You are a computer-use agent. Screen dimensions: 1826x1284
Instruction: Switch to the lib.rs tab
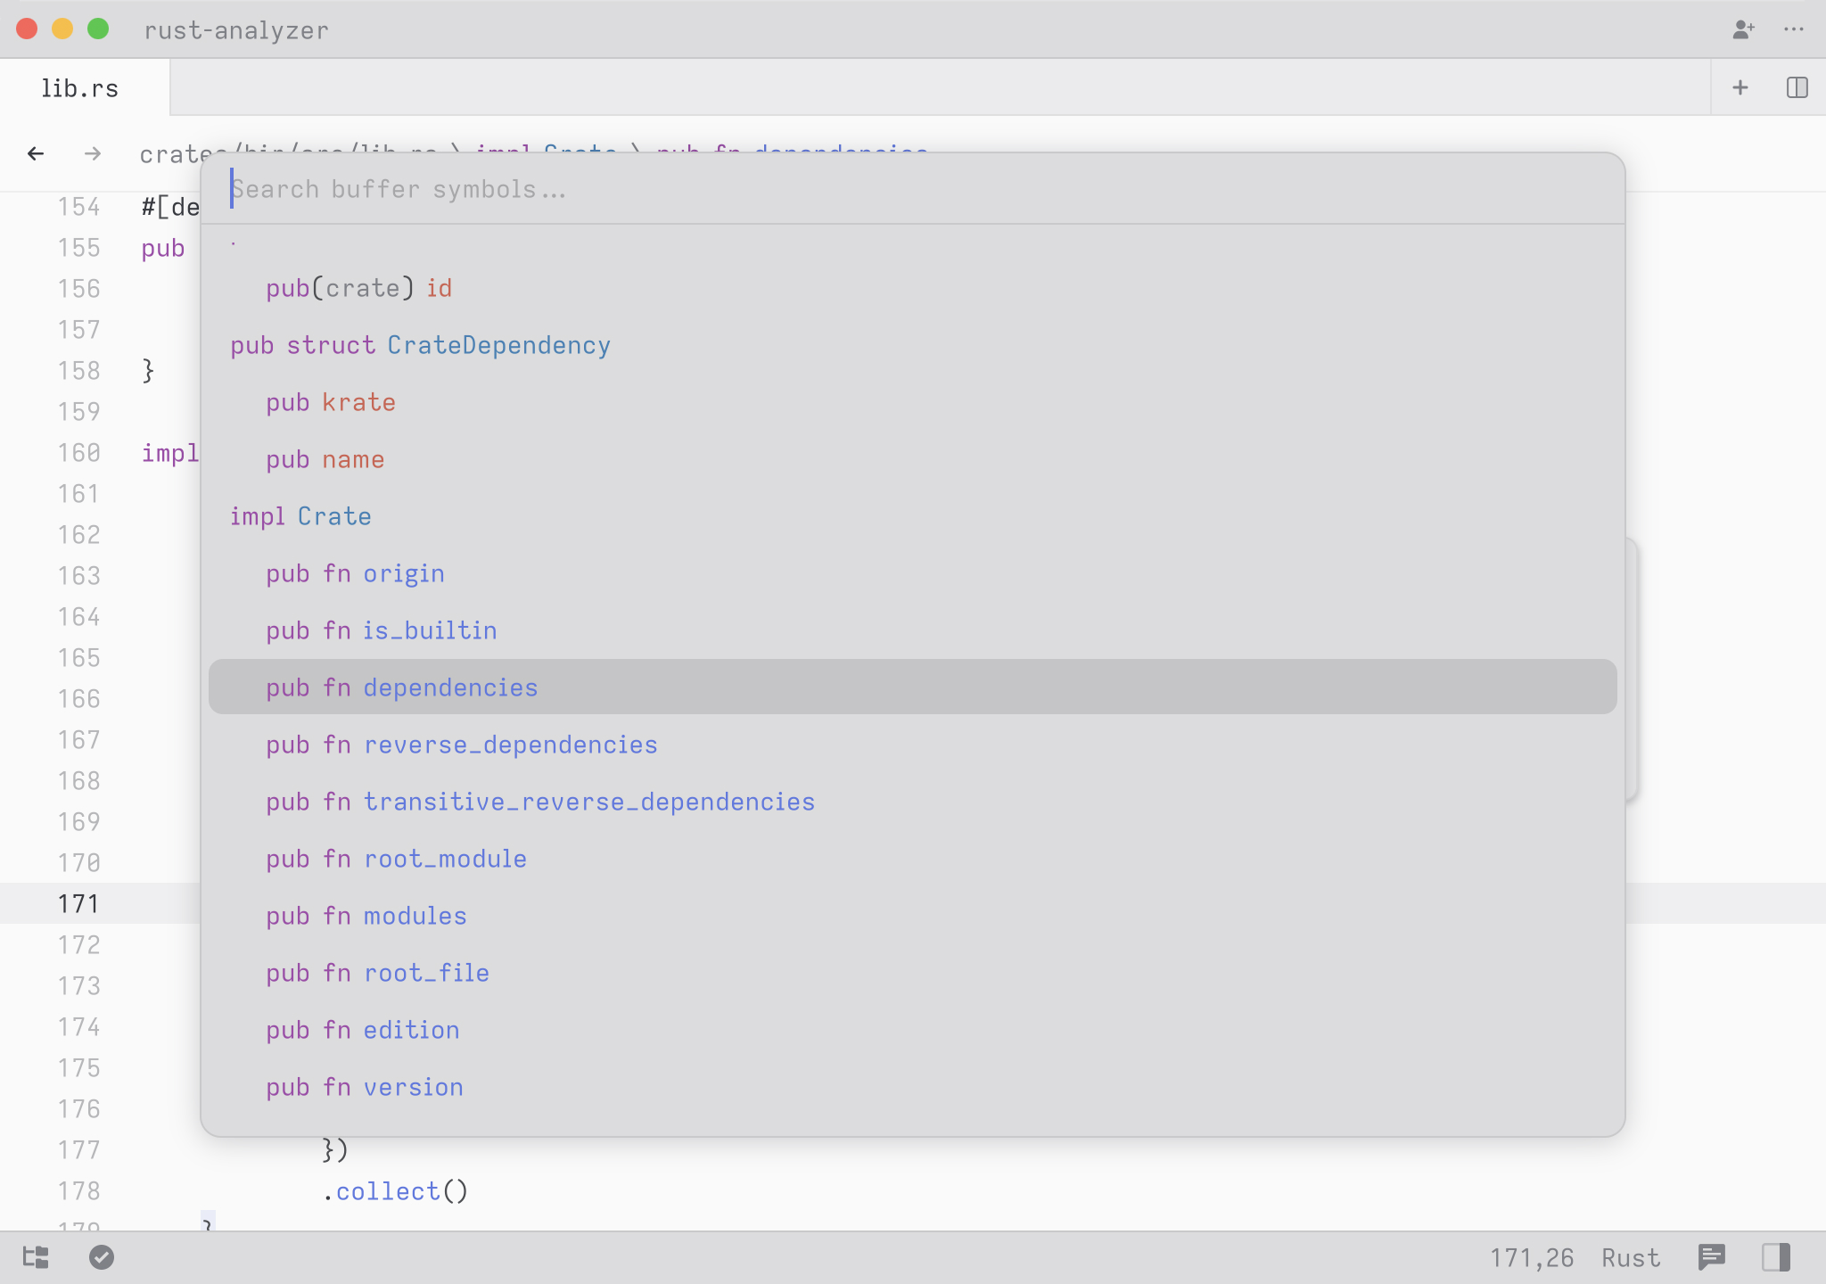click(80, 88)
